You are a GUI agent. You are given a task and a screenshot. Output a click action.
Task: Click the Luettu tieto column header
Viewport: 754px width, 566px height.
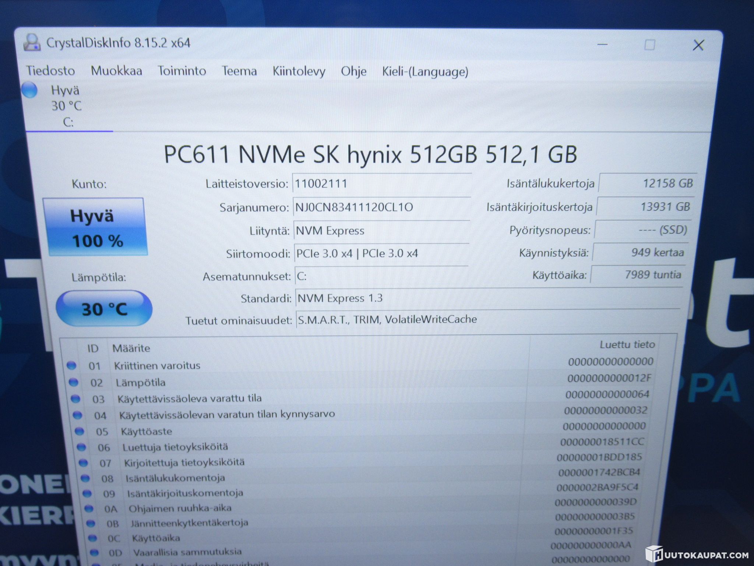[x=627, y=345]
